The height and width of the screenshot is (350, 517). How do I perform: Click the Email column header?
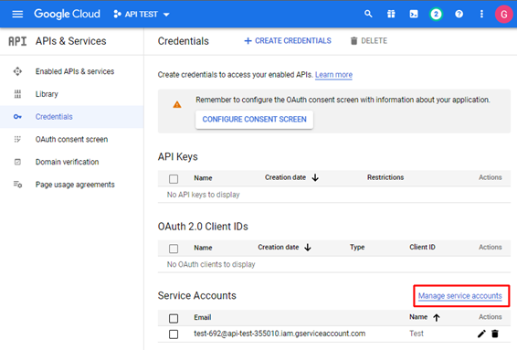pyautogui.click(x=203, y=317)
